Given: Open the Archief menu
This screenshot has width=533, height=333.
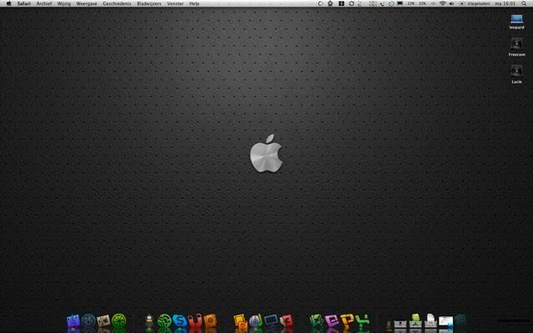Looking at the screenshot, I should [x=44, y=3].
